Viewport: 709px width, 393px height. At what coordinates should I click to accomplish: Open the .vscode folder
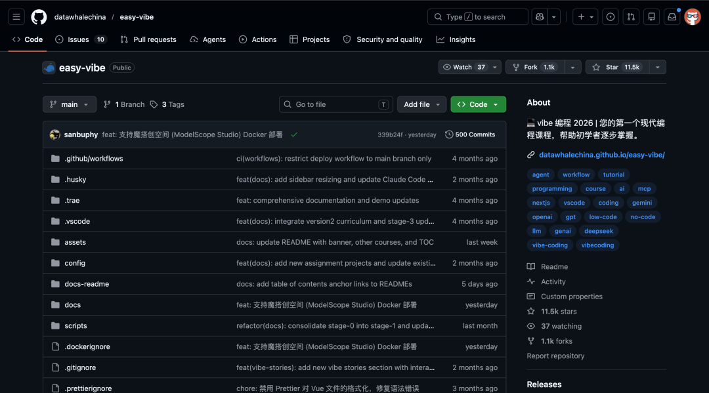tap(77, 221)
